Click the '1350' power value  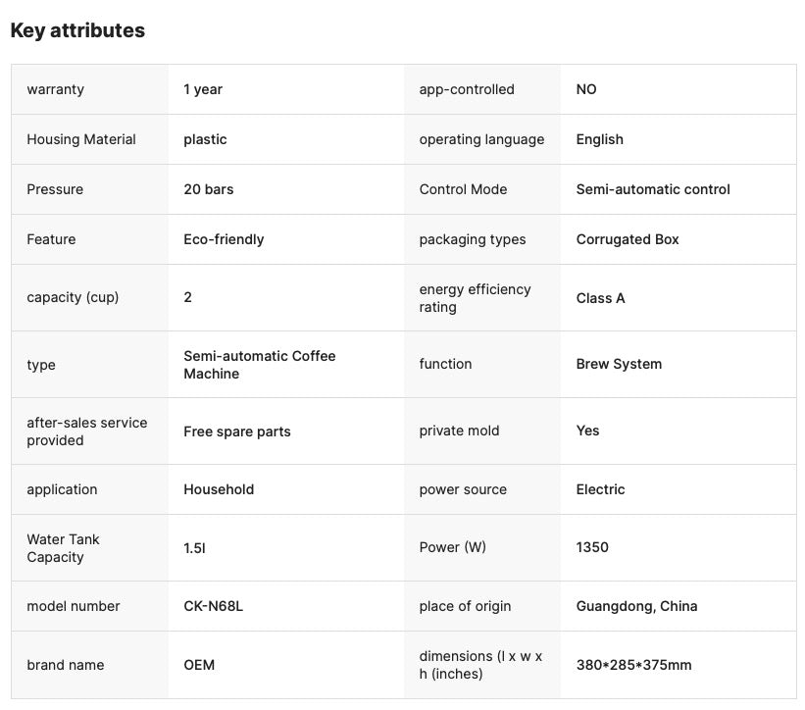pyautogui.click(x=592, y=547)
